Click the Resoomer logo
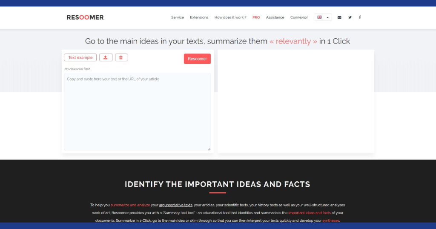Viewport: 436px width, 229px height. click(x=85, y=17)
